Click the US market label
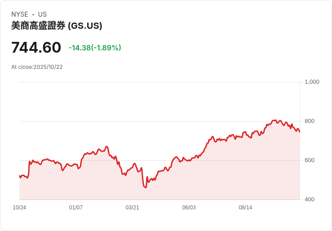 tap(42, 14)
